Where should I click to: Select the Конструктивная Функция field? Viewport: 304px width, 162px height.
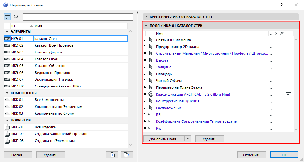tap(218, 101)
